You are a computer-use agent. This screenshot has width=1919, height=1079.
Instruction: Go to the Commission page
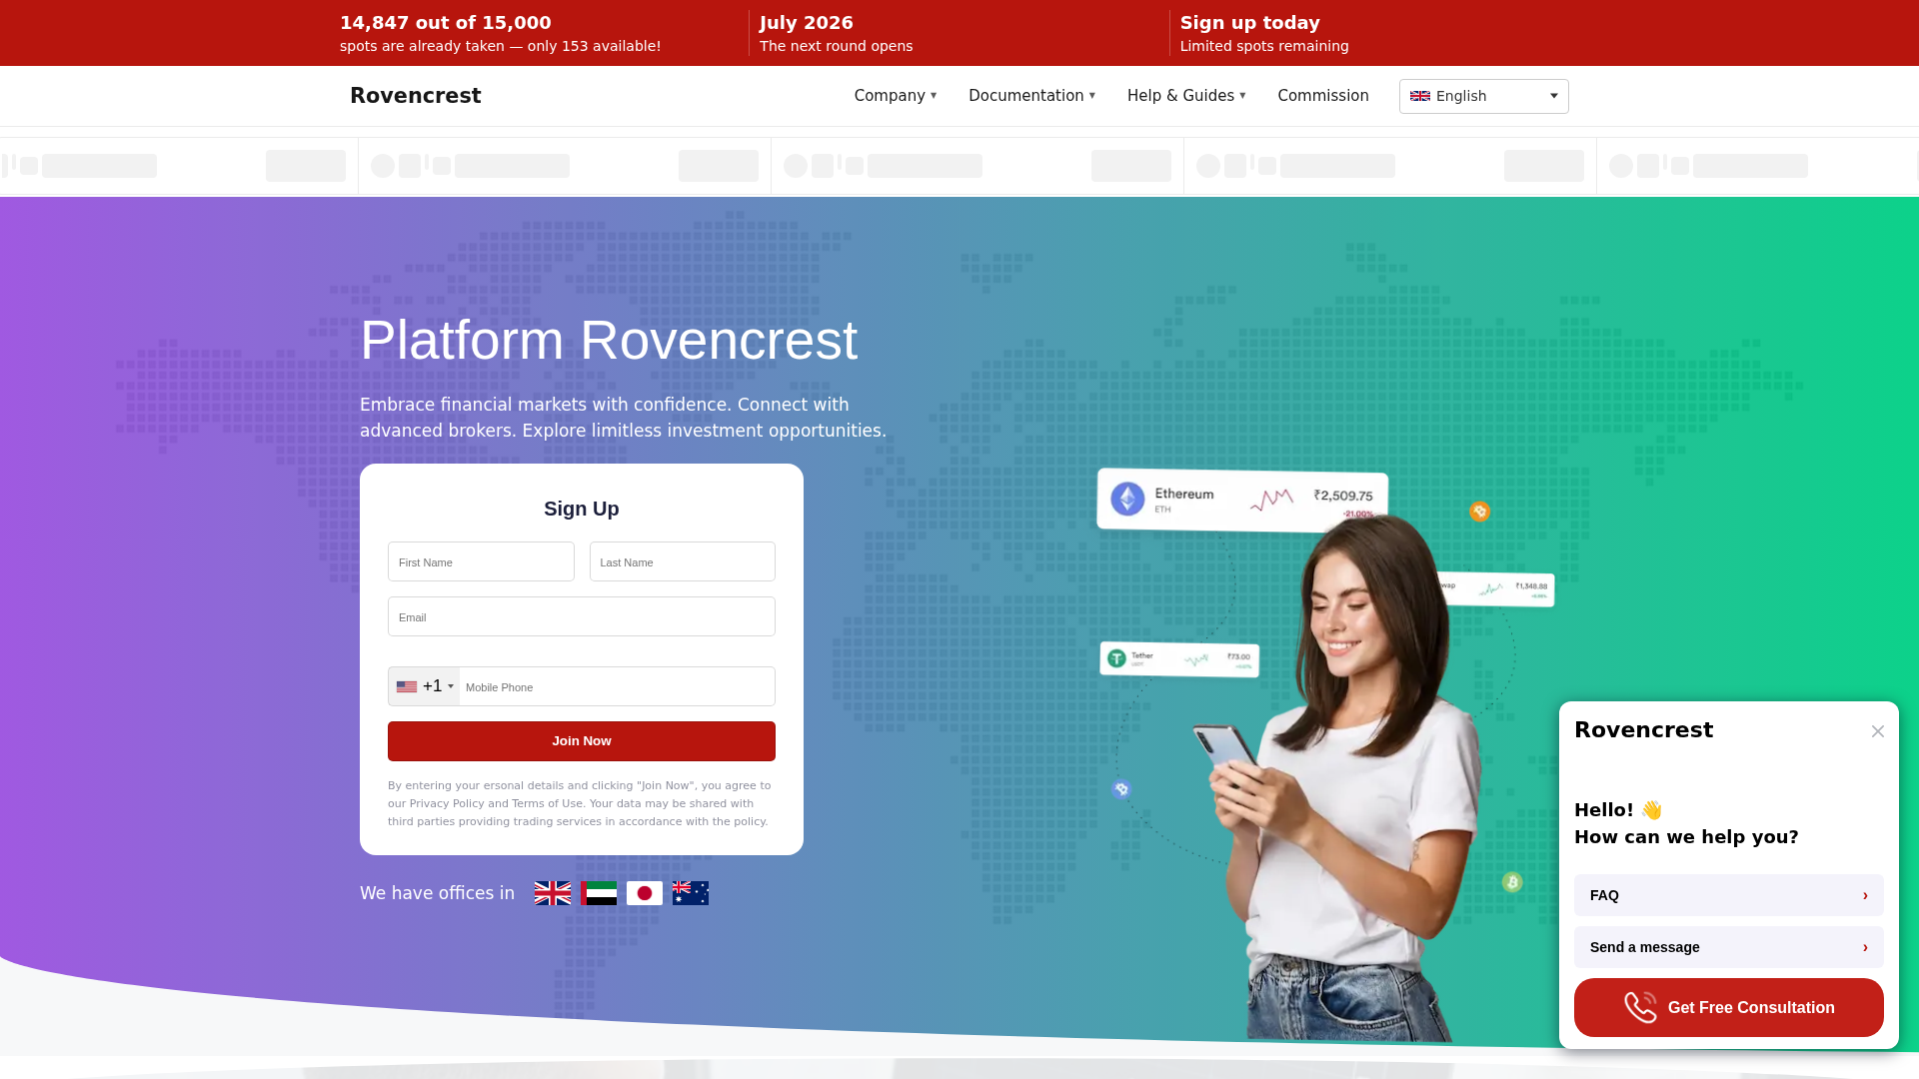point(1323,96)
